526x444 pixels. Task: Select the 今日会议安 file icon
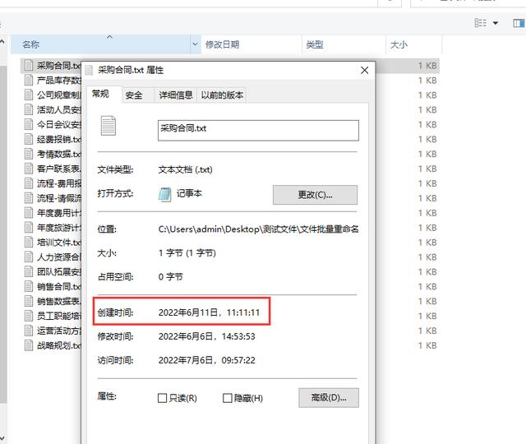[x=29, y=124]
